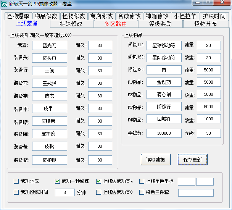Click the 武器 field containing 雷光刀
The width and height of the screenshot is (232, 210).
[x=49, y=45]
